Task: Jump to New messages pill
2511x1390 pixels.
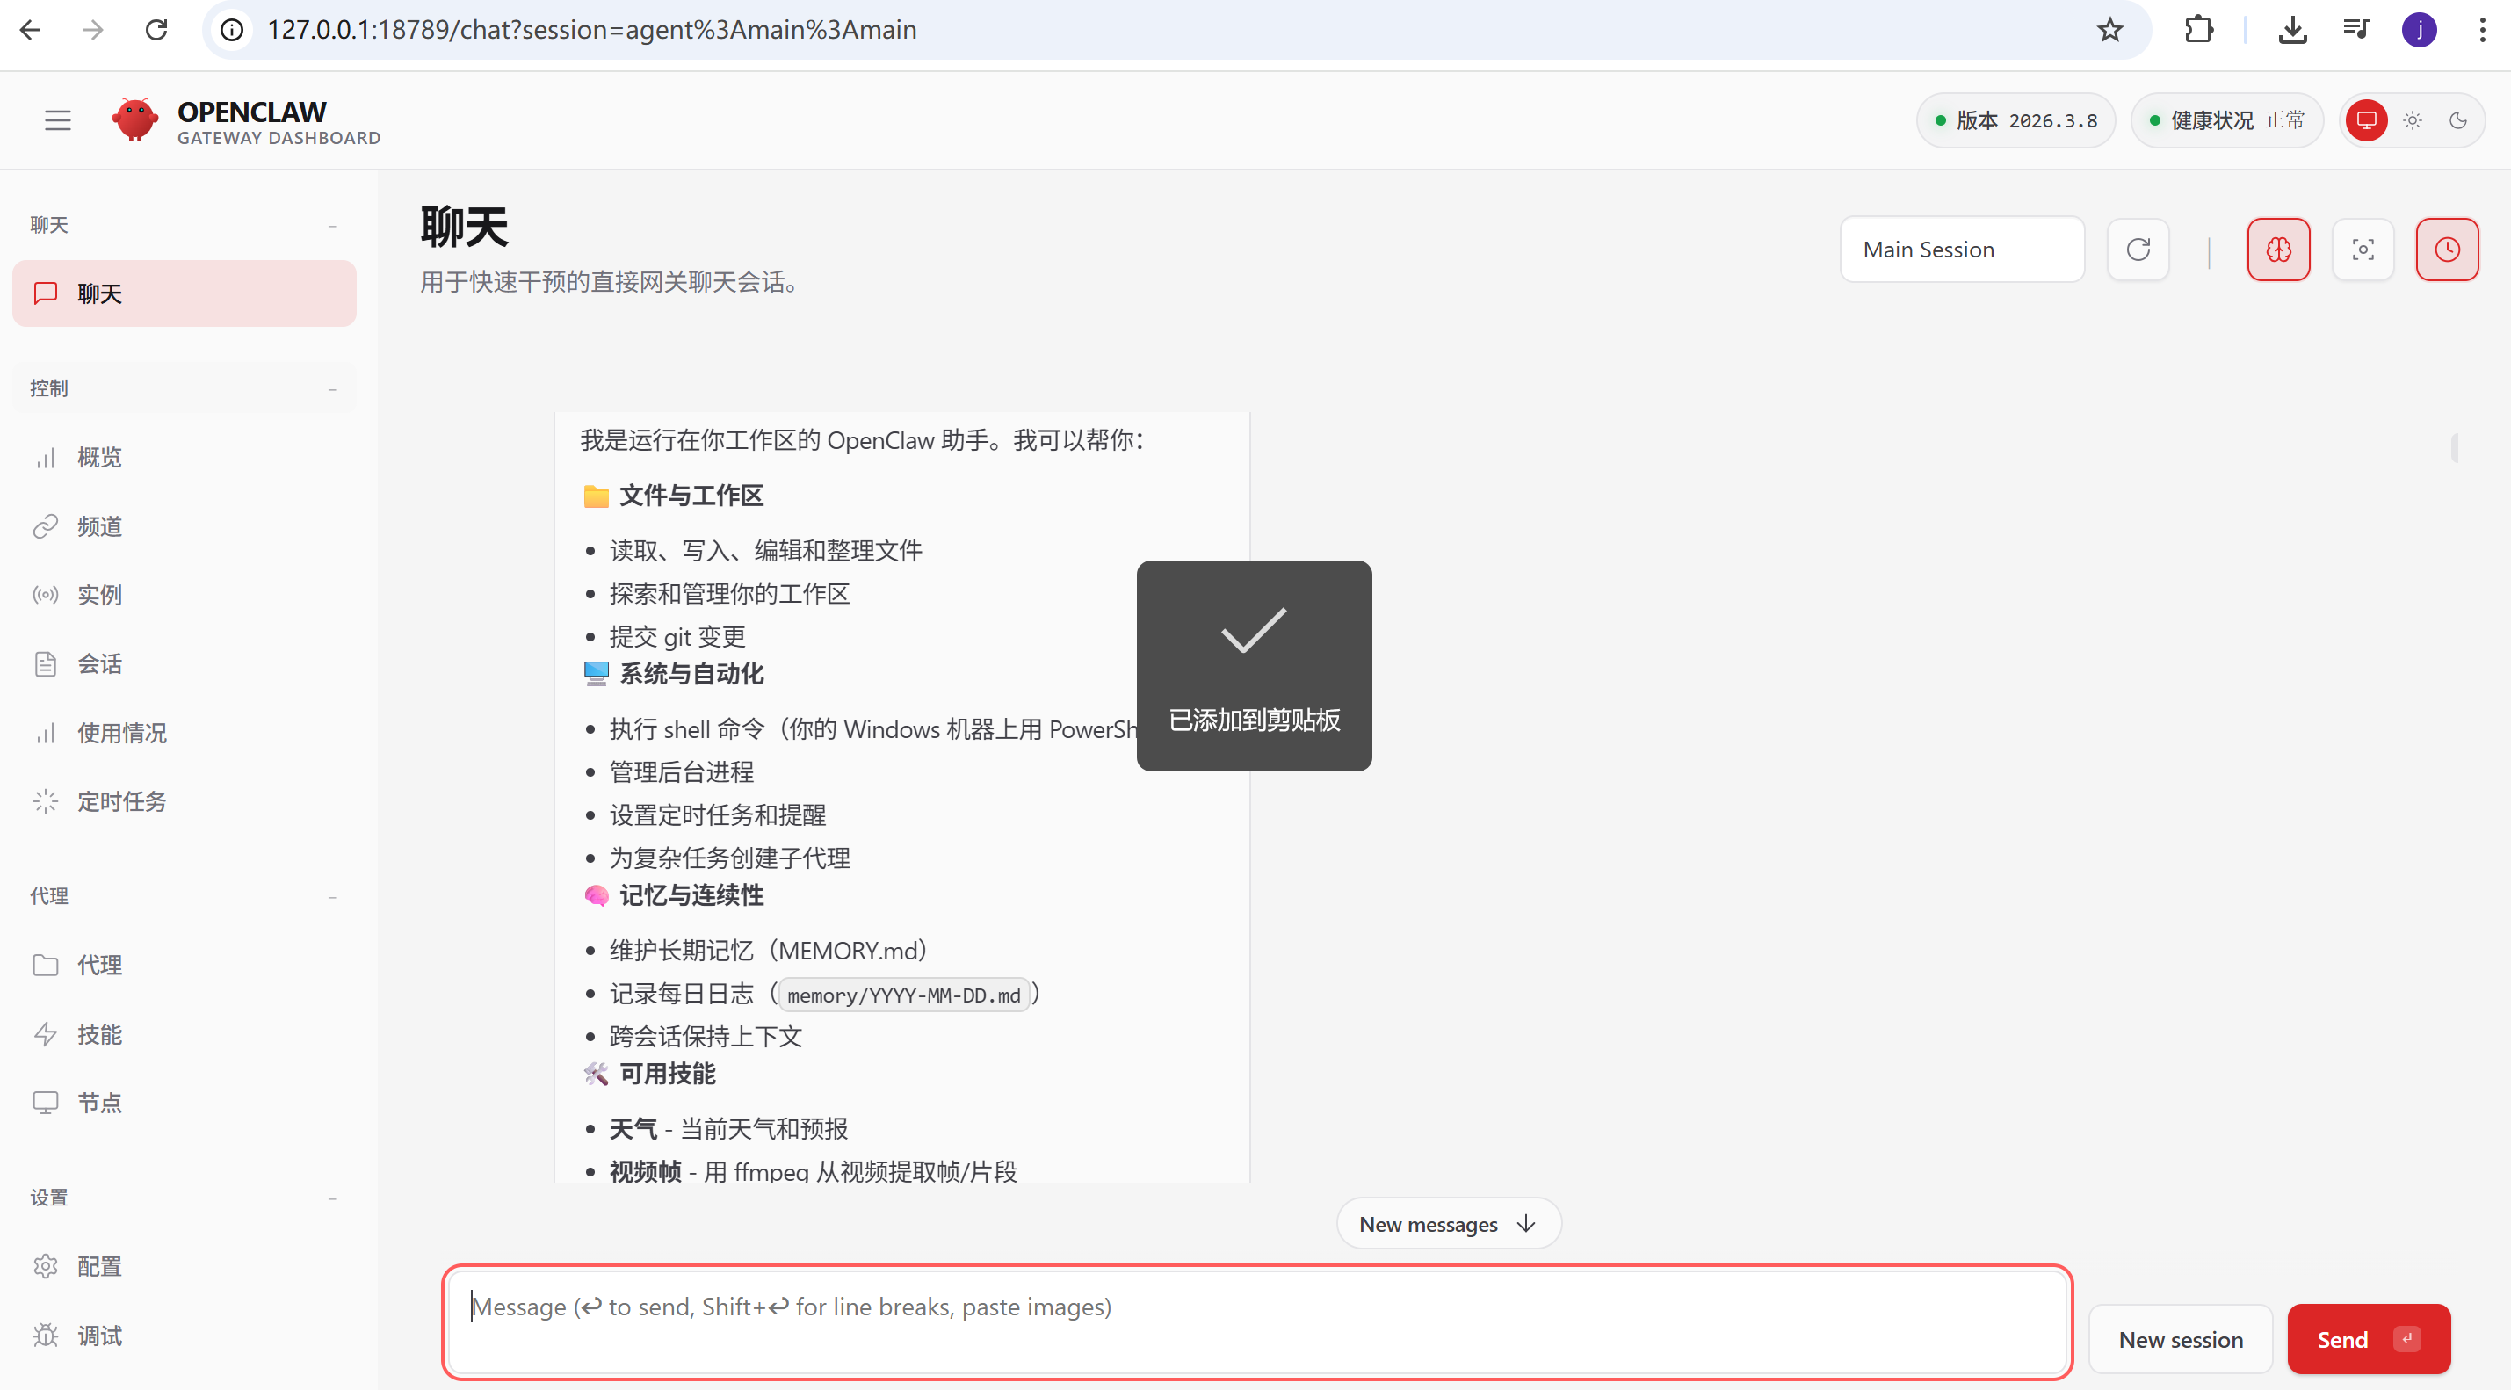Action: click(x=1448, y=1224)
